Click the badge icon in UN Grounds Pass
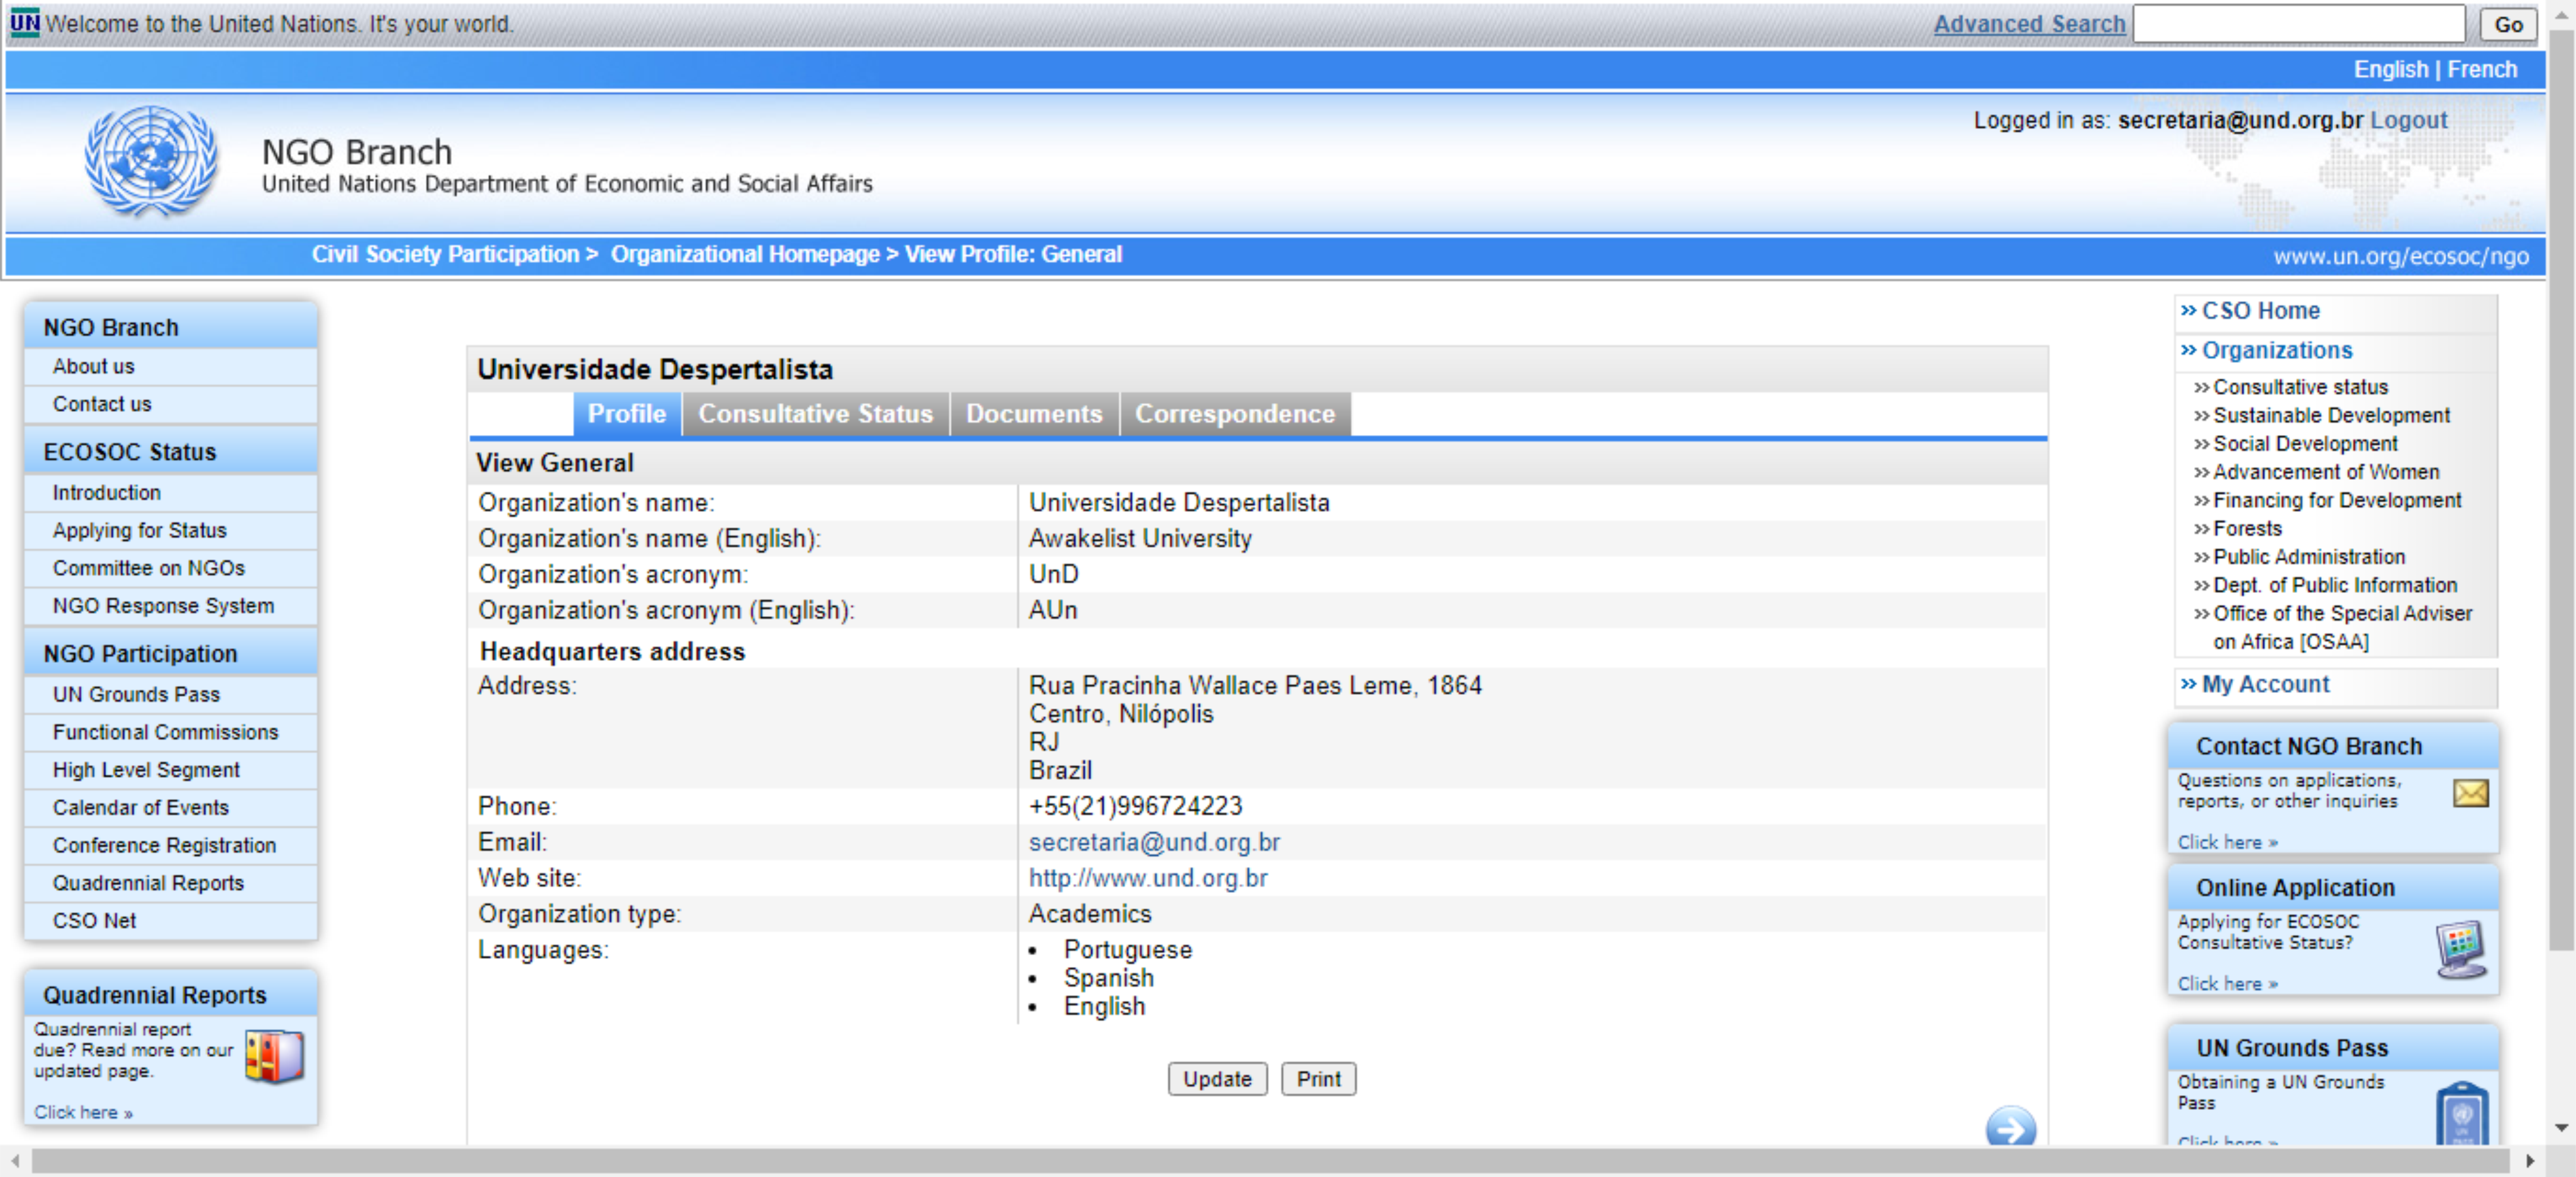Image resolution: width=2576 pixels, height=1177 pixels. [x=2461, y=1113]
